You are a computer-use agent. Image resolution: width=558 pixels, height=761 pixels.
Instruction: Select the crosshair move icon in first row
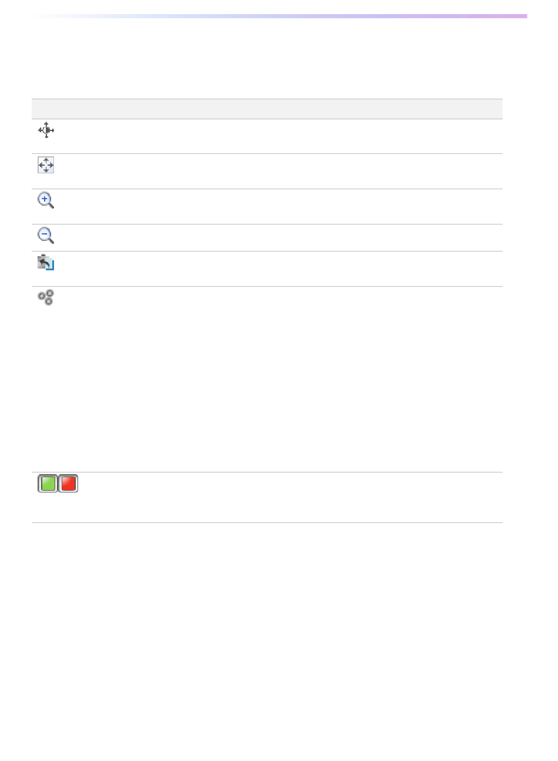coord(46,130)
